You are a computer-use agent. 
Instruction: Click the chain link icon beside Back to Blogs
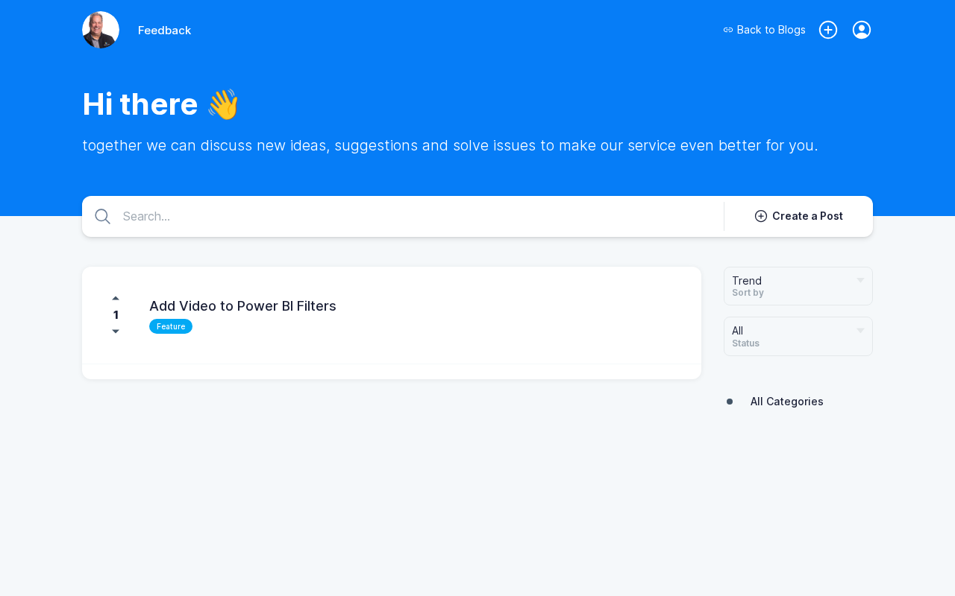pyautogui.click(x=728, y=30)
